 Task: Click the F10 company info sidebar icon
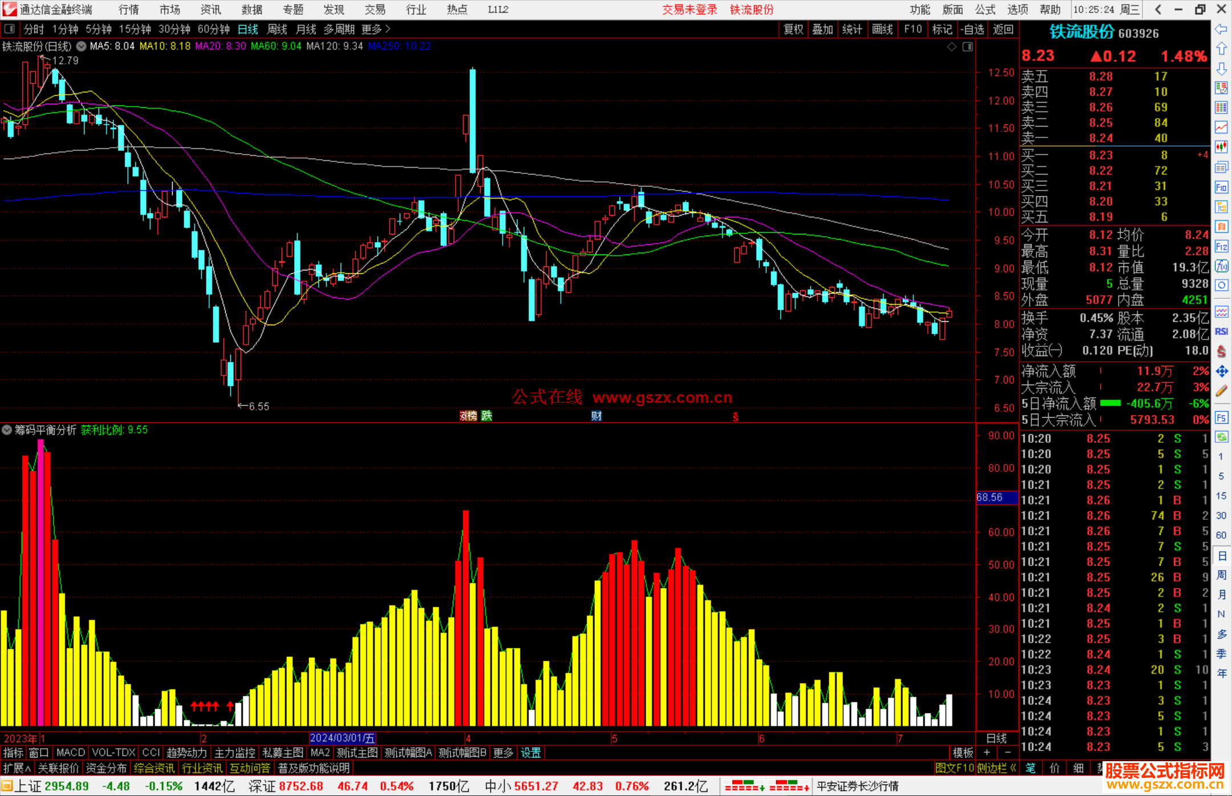(1221, 187)
